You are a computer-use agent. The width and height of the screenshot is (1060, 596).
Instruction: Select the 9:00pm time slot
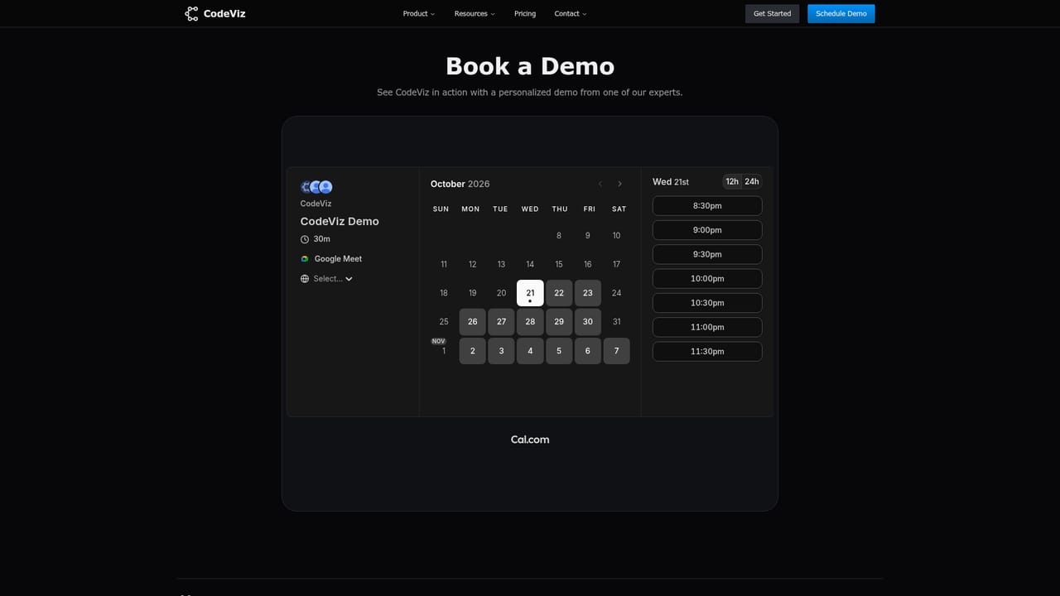(707, 230)
